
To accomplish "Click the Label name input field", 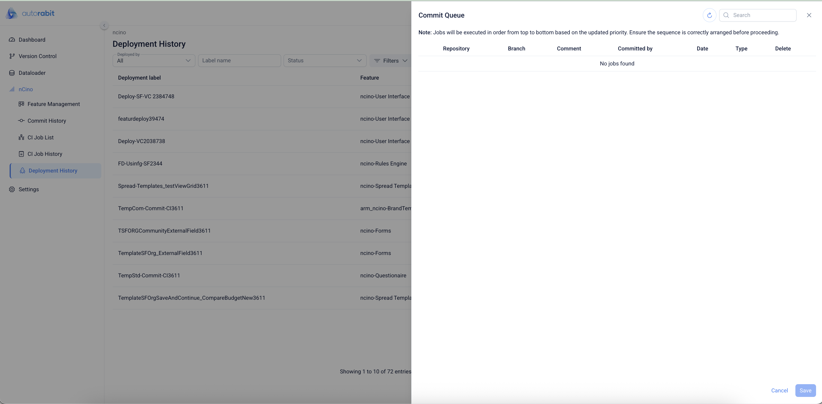I will tap(239, 60).
